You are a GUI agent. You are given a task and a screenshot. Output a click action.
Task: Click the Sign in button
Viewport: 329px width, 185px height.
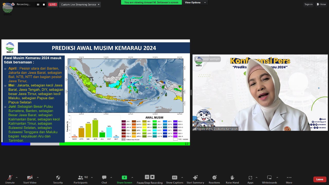[x=308, y=4]
